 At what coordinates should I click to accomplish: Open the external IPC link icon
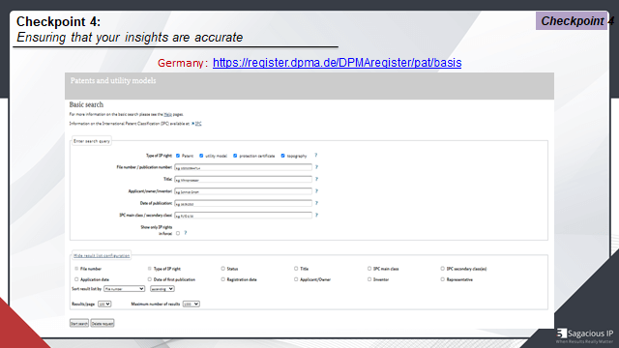tap(193, 124)
